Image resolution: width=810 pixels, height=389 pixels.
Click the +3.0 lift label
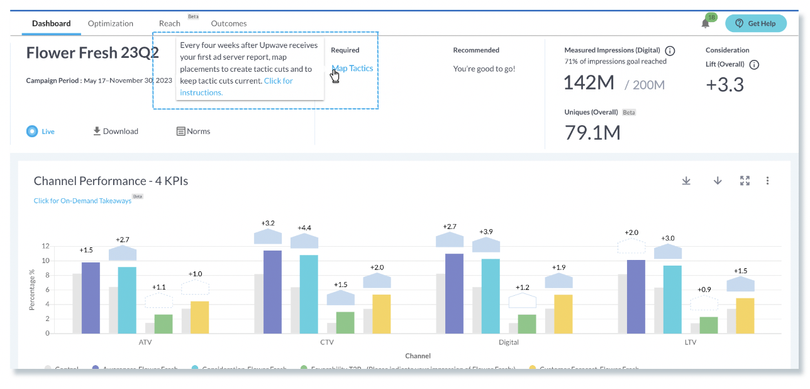(668, 238)
